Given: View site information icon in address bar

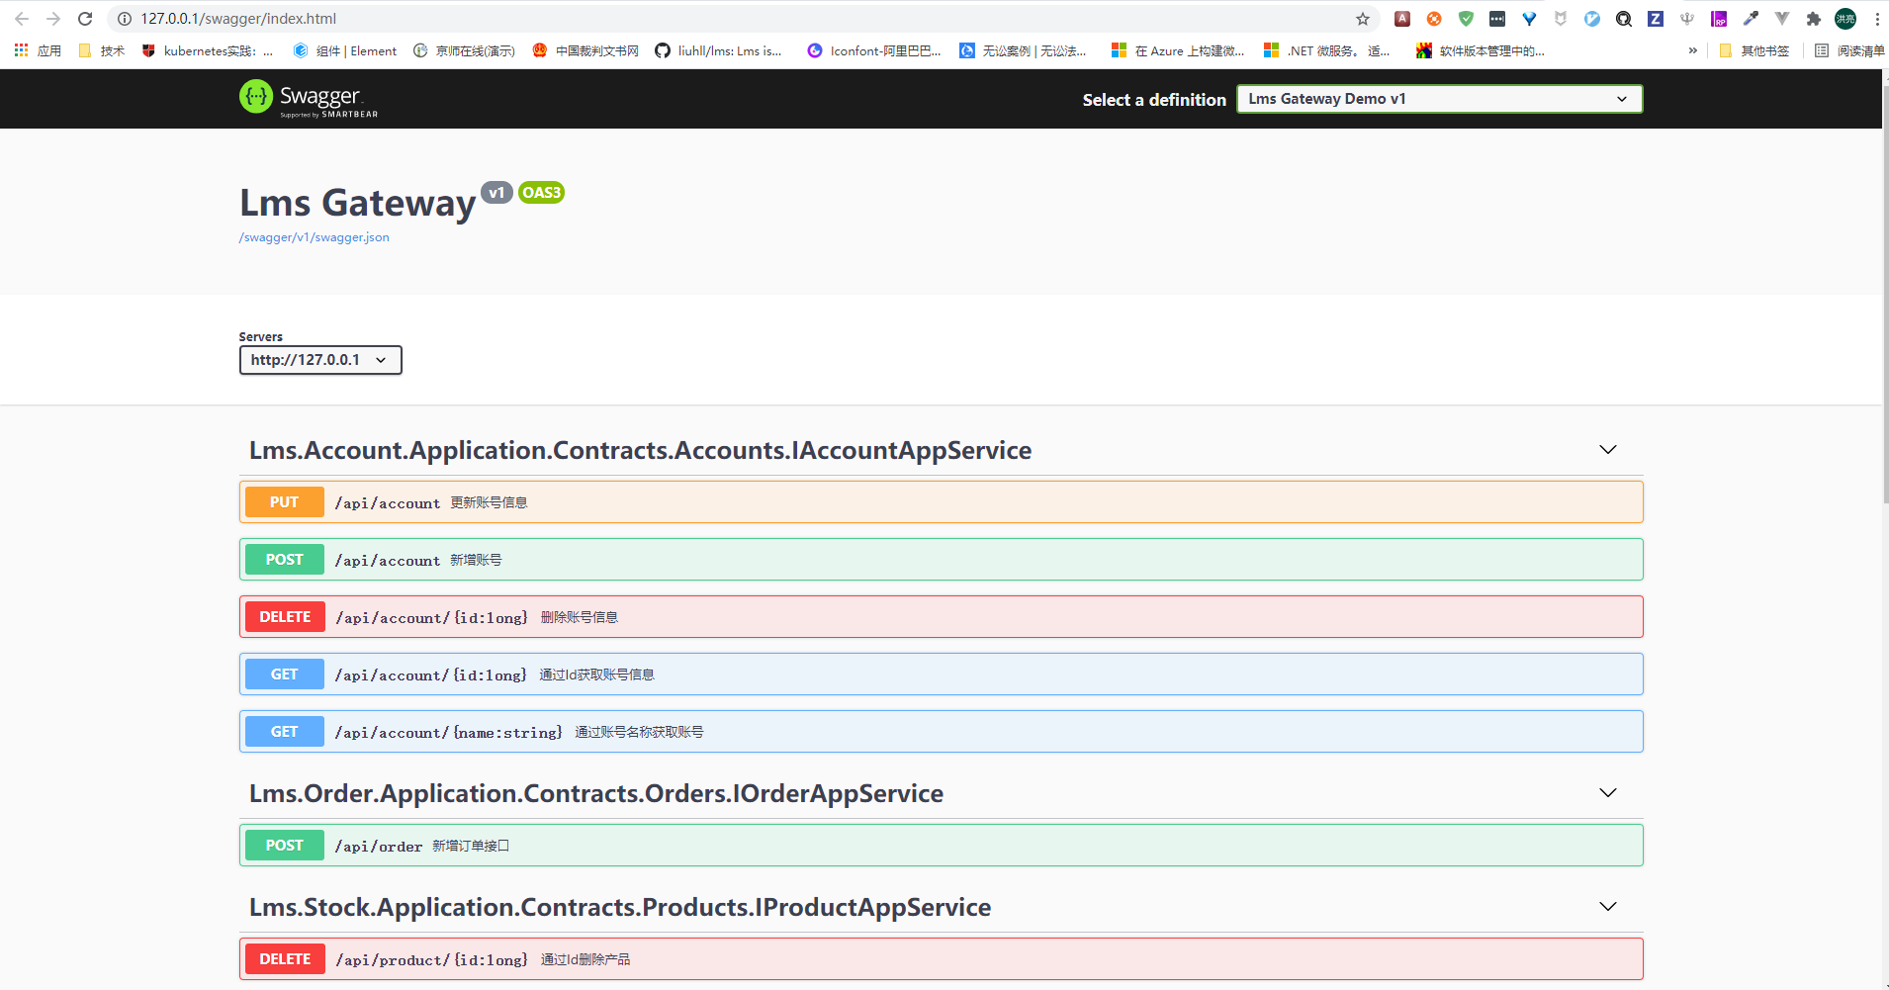Looking at the screenshot, I should tap(125, 19).
